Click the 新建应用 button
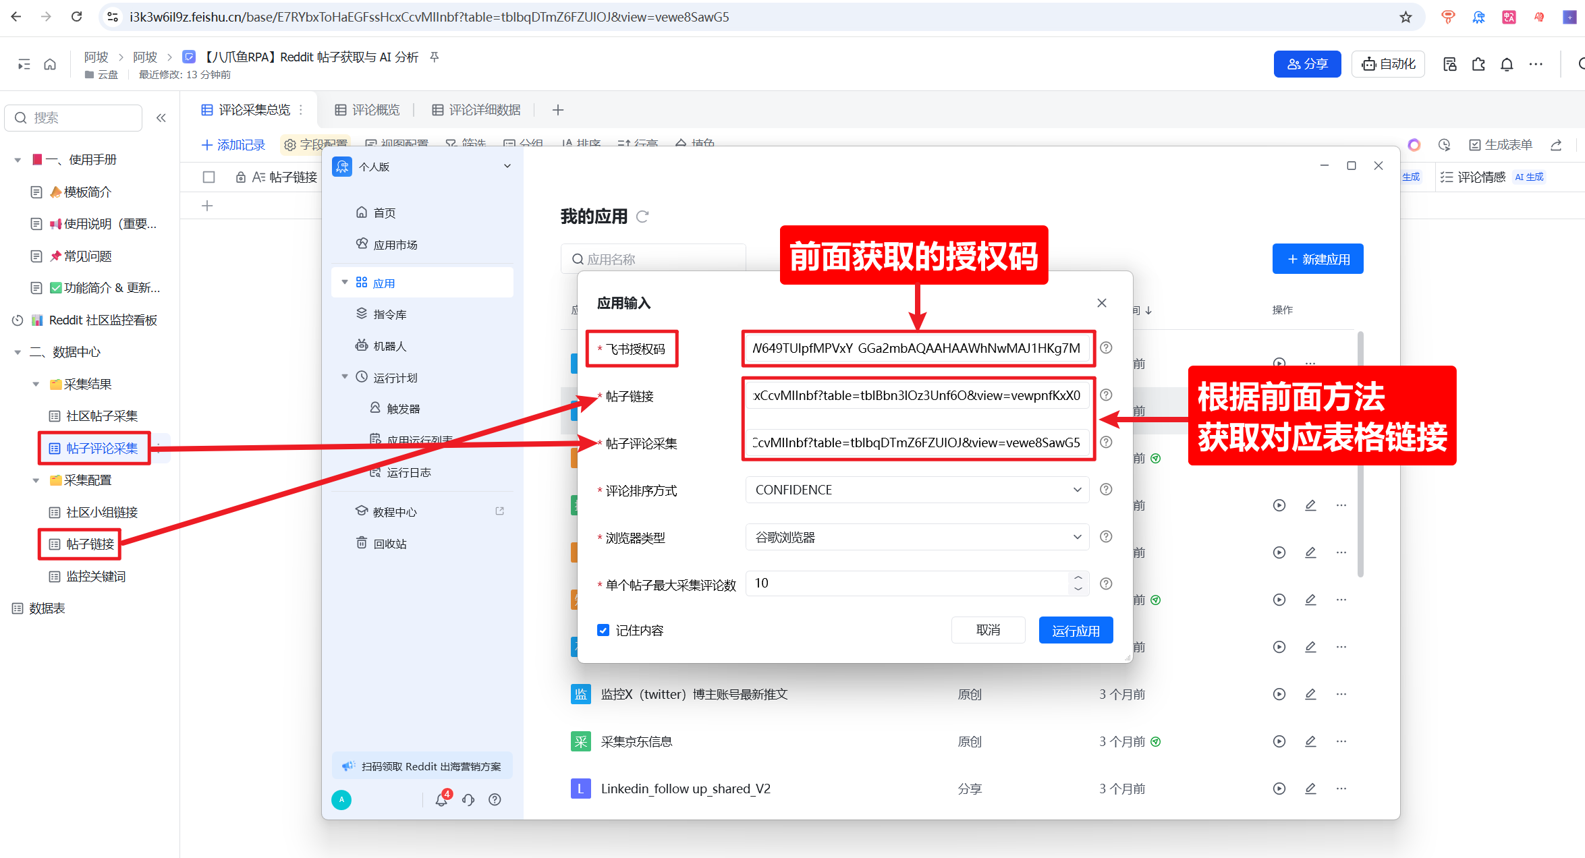Viewport: 1585px width, 858px height. [x=1317, y=259]
